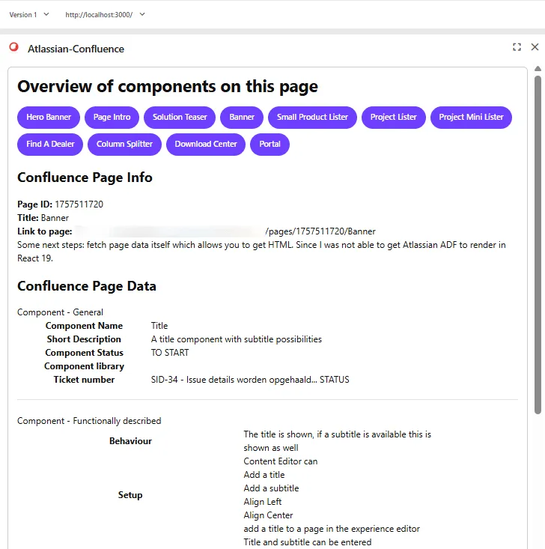This screenshot has height=549, width=545.
Task: Click the Portal component button
Action: (x=270, y=145)
